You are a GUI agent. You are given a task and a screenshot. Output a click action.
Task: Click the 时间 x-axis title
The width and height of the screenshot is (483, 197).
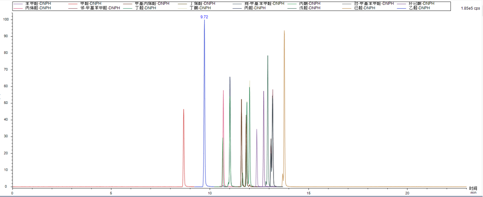click(473, 189)
